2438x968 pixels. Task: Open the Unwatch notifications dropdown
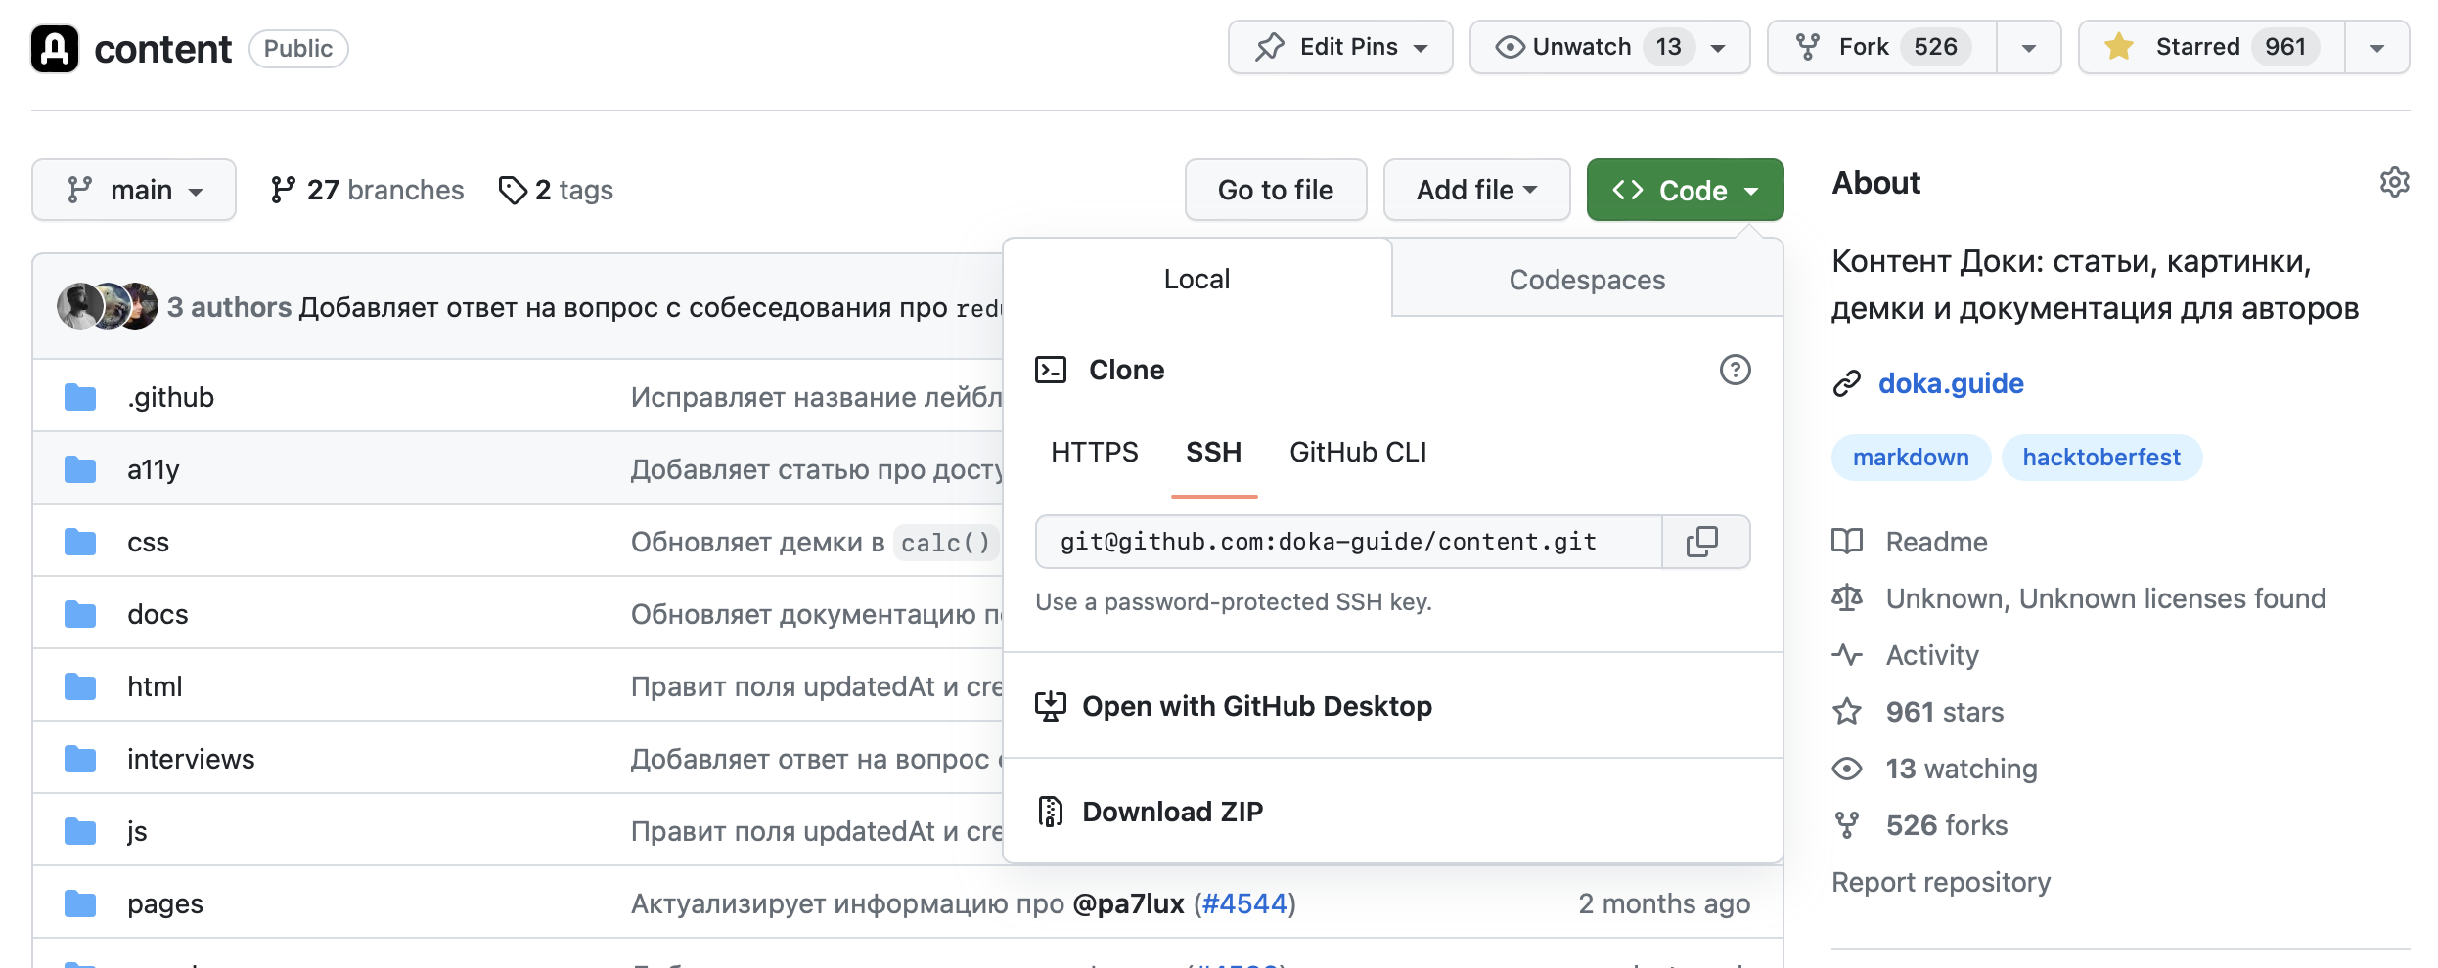(x=1609, y=47)
